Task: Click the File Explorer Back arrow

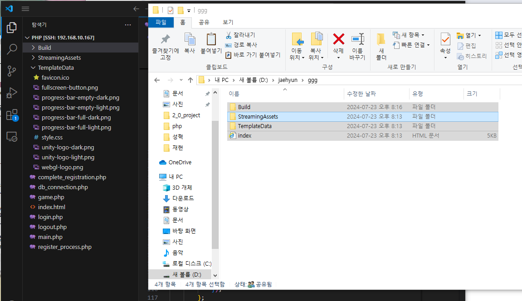Action: click(157, 80)
